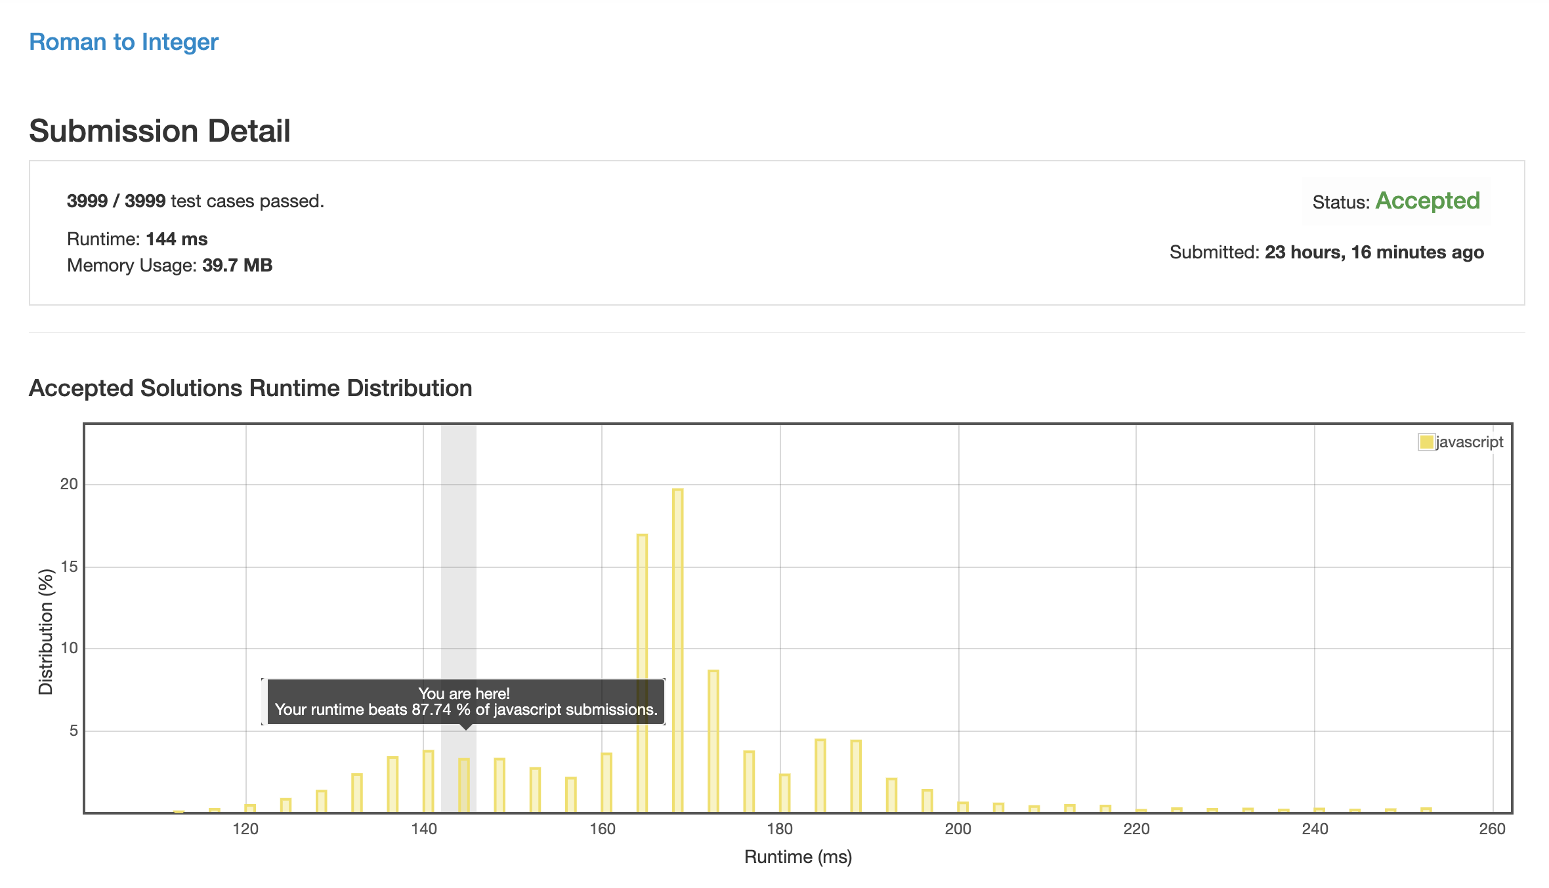Click the 120 tick label on x-axis
This screenshot has height=888, width=1549.
click(245, 829)
